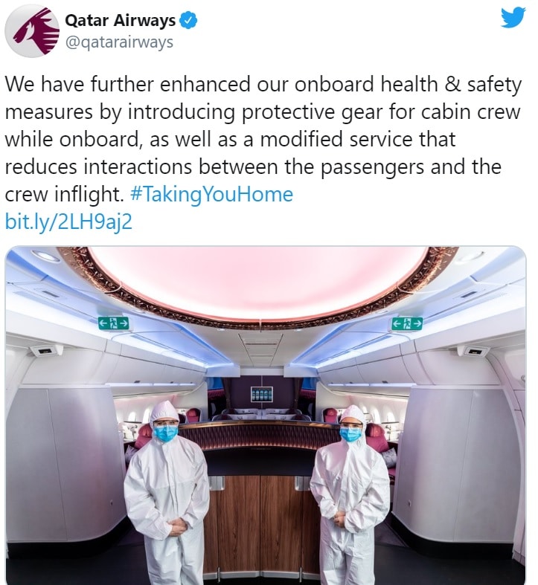538x585 pixels.
Task: Click the left crew member in white suit
Action: click(166, 493)
